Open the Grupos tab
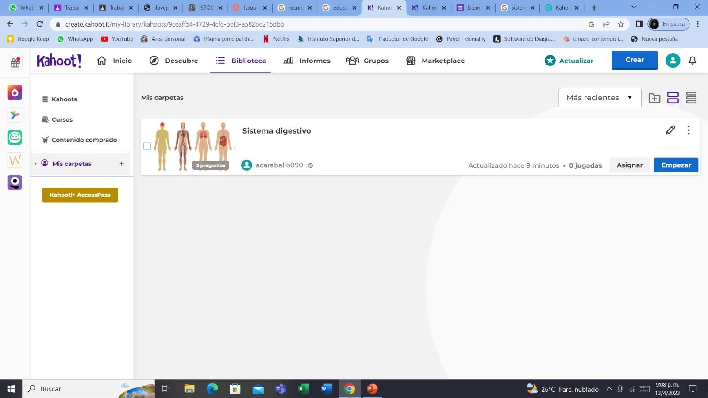The image size is (708, 398). (x=367, y=61)
